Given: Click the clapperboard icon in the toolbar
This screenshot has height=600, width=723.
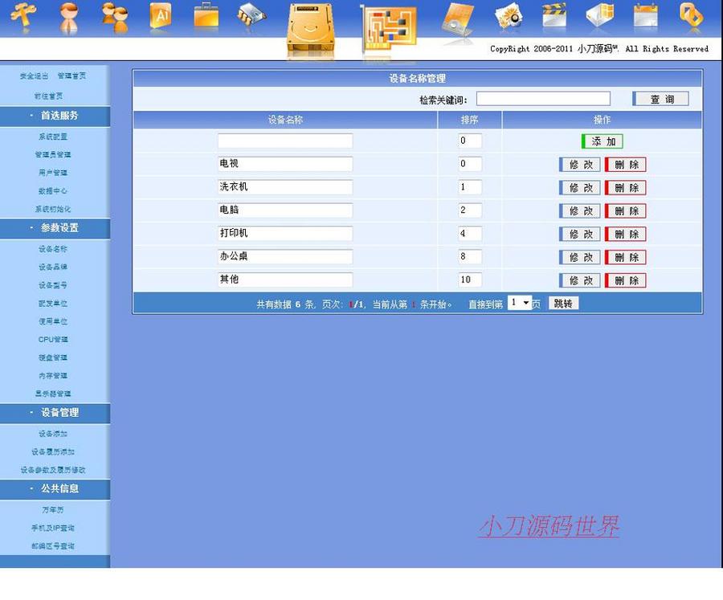Looking at the screenshot, I should click(x=553, y=18).
